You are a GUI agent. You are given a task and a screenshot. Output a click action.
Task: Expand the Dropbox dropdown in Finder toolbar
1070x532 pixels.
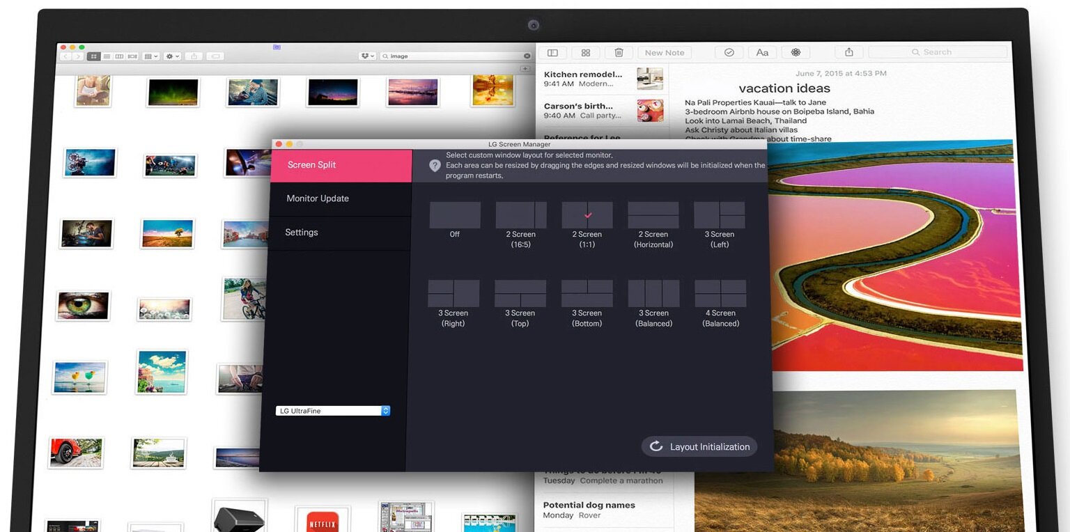click(367, 56)
